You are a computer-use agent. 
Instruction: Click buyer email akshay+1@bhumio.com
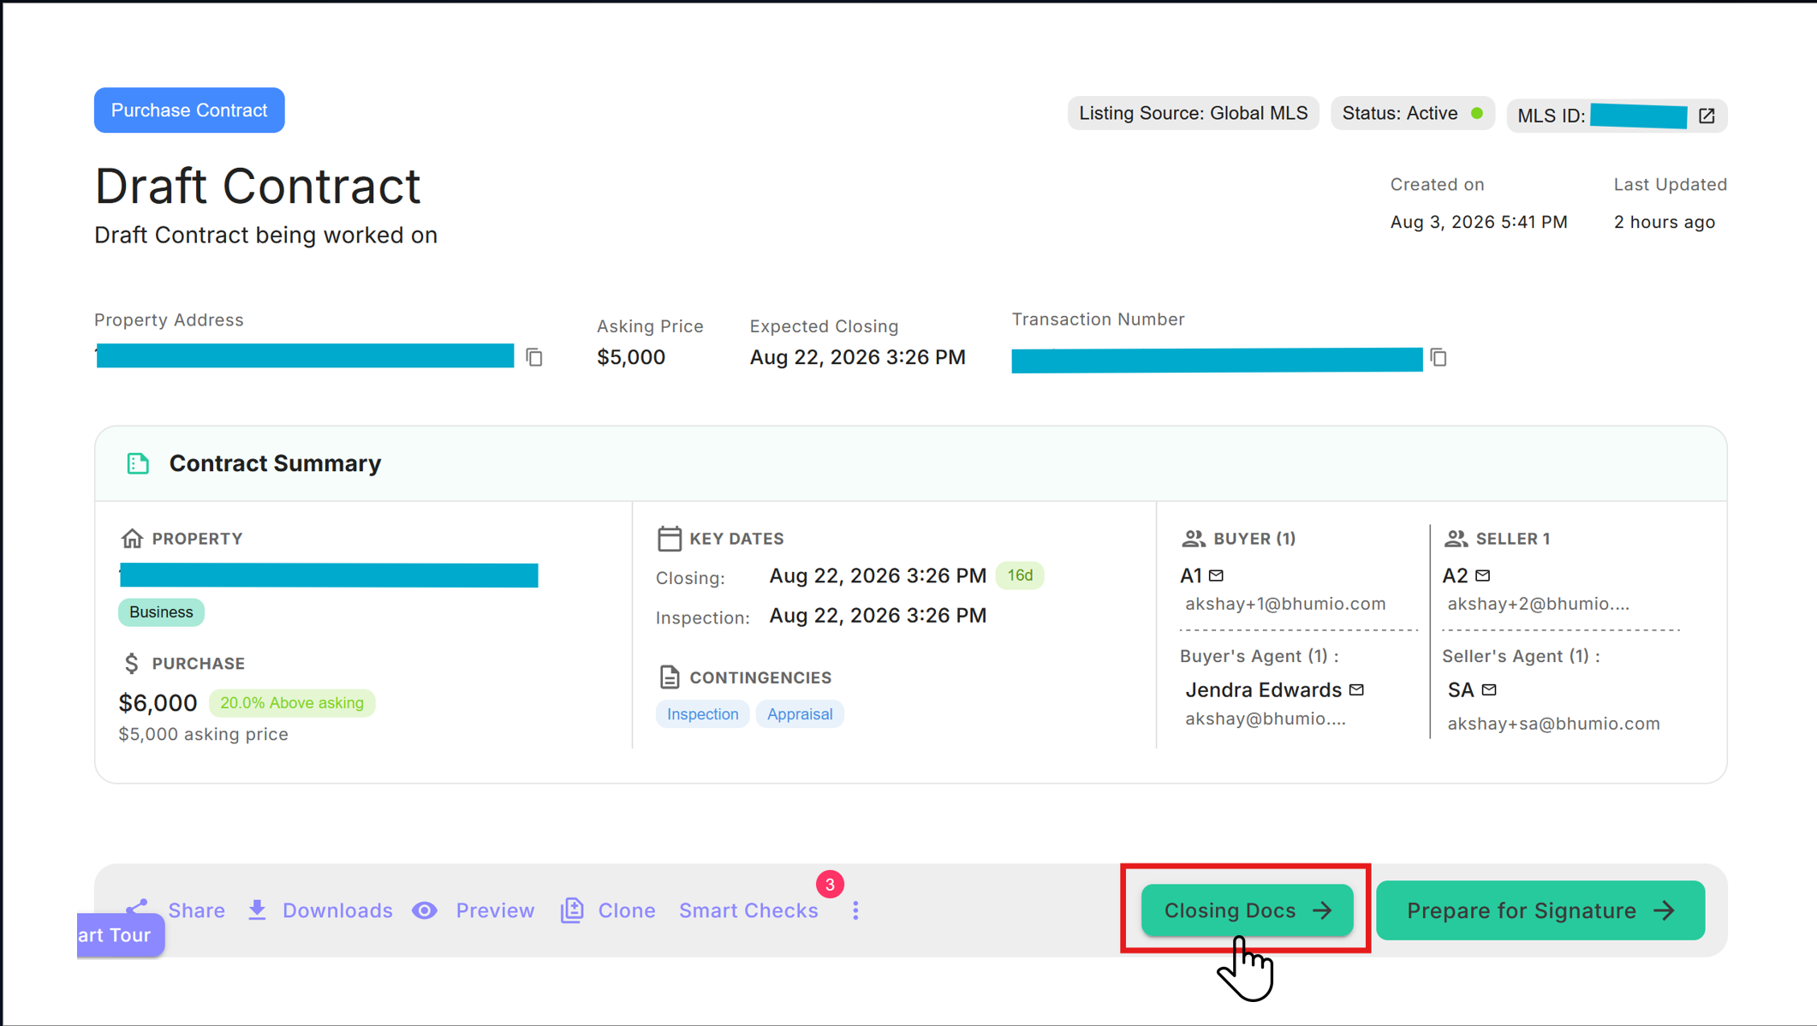(1285, 604)
